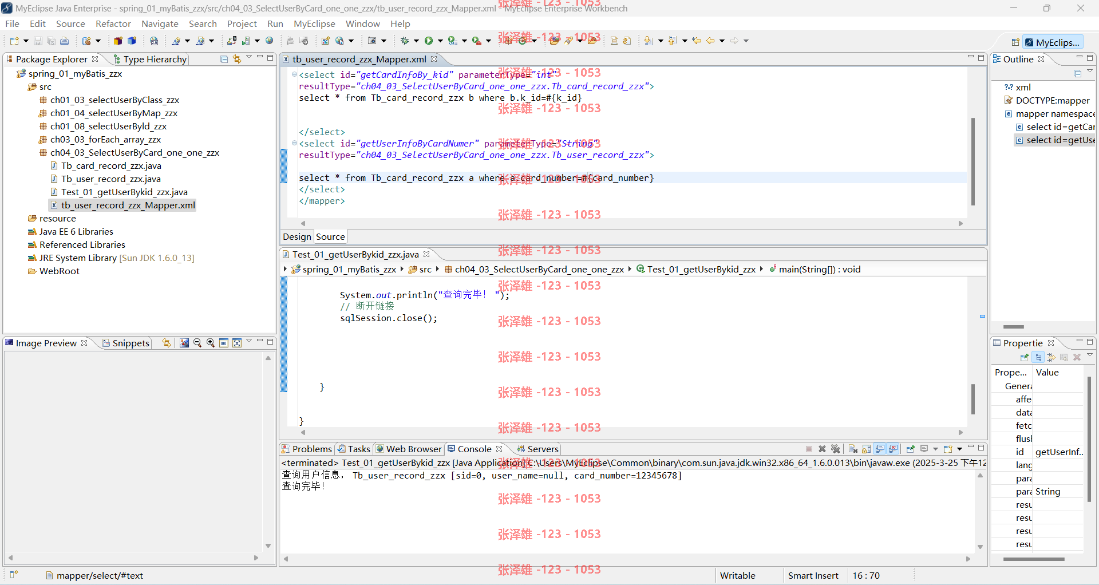Click the globe web browser toolbar icon
Image resolution: width=1099 pixels, height=585 pixels.
[x=270, y=41]
